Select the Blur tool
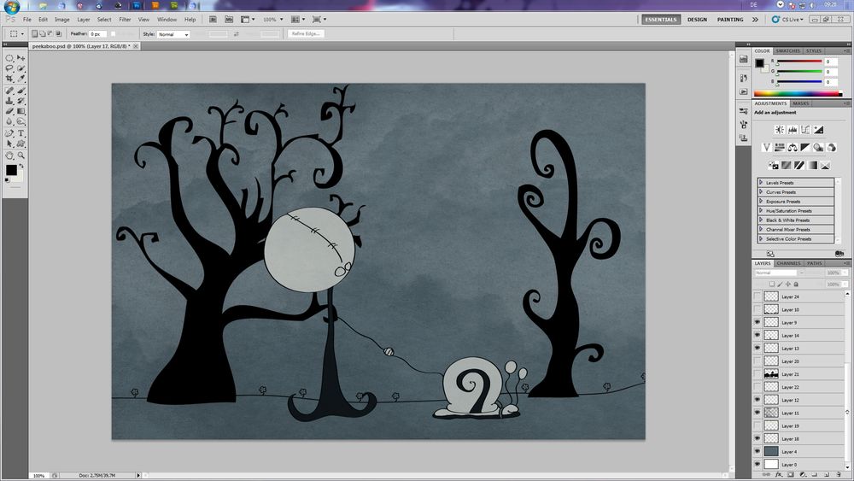This screenshot has height=481, width=854. [x=9, y=121]
